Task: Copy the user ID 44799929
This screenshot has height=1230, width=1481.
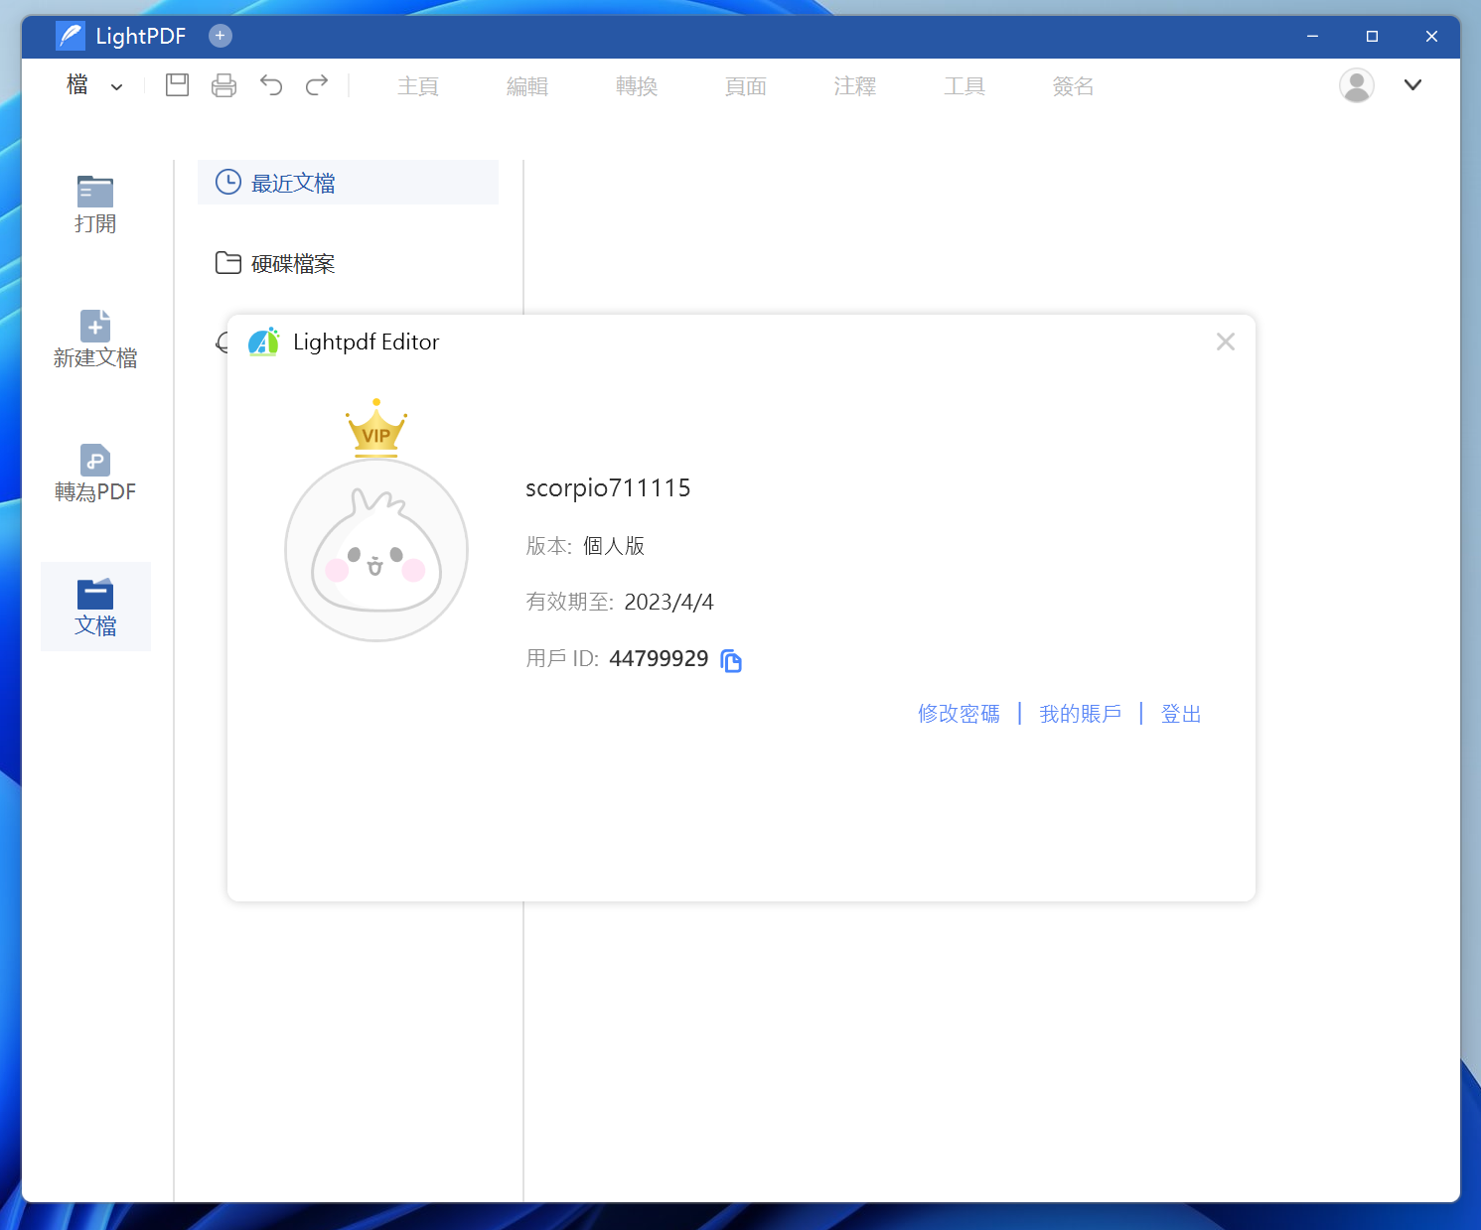Action: [x=731, y=660]
